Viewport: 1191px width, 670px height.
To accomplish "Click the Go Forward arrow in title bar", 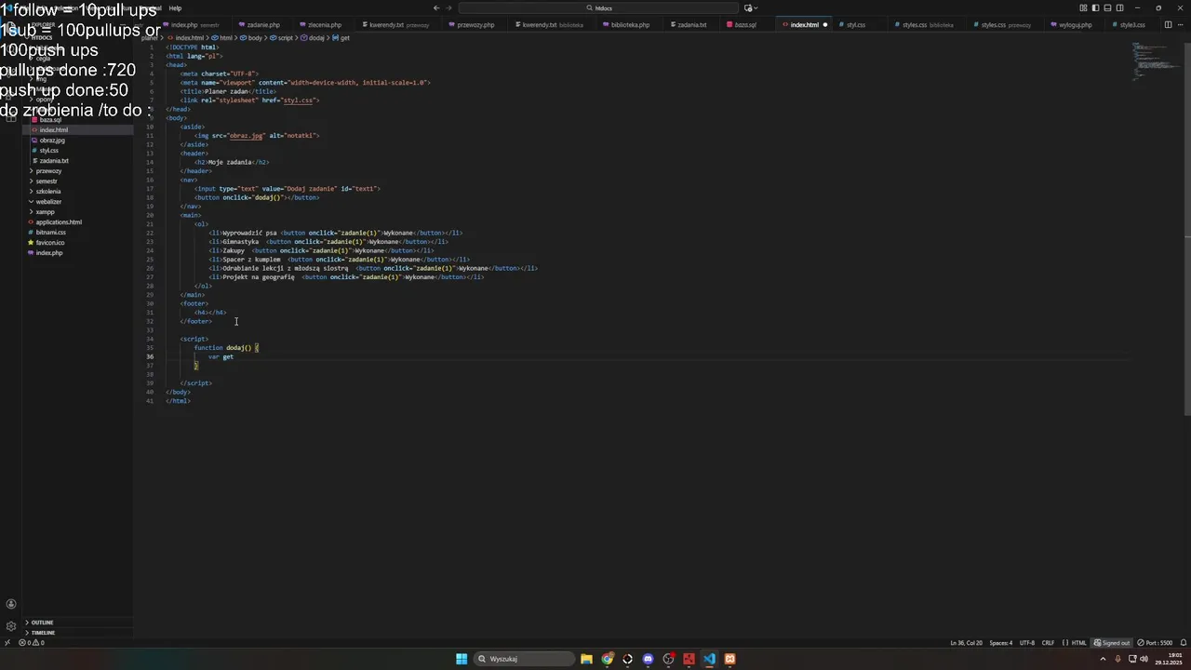I will (x=448, y=7).
